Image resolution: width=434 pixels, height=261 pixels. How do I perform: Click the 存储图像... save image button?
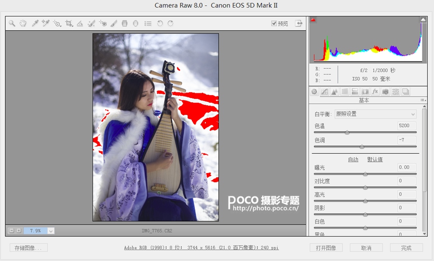pos(28,248)
